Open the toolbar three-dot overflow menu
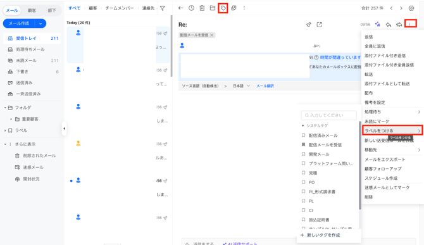424x245 pixels. (x=244, y=8)
